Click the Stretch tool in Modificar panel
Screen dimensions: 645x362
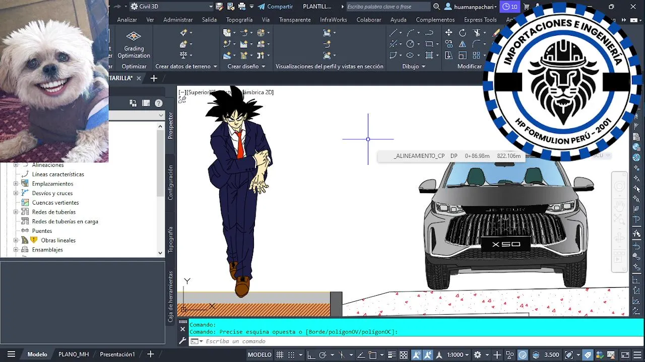448,55
